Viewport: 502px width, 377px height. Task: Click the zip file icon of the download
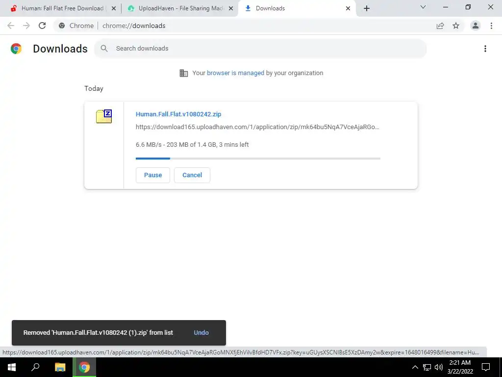(x=104, y=116)
